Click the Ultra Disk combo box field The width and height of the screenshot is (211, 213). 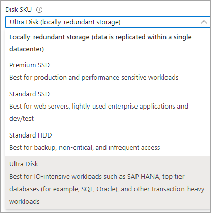(108, 22)
